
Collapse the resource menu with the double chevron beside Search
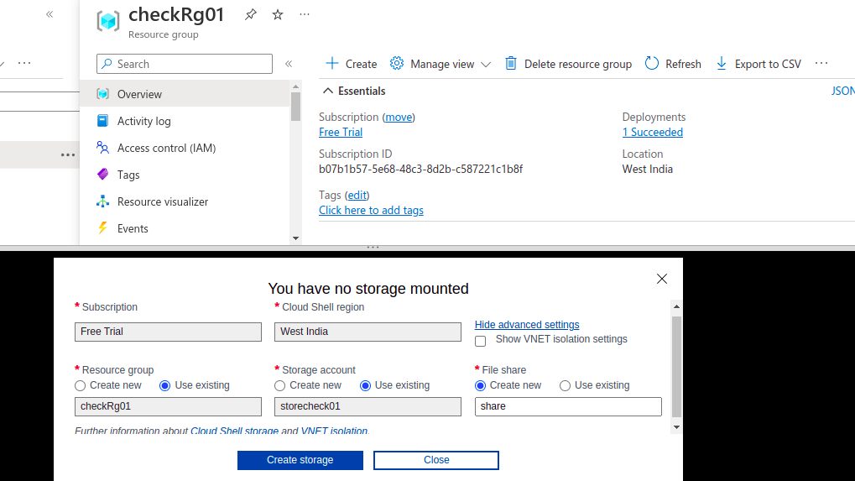pyautogui.click(x=289, y=64)
